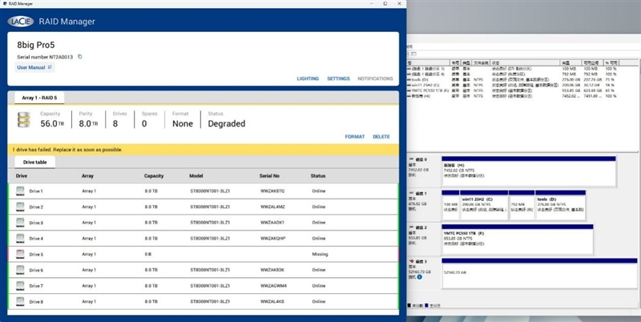The image size is (641, 322).
Task: Click the 8.0 TB parity value
Action: tap(88, 124)
